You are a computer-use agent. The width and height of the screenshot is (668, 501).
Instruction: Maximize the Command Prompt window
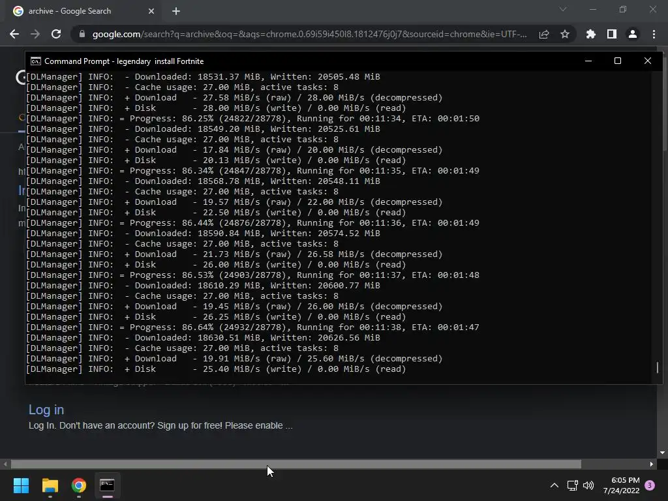click(x=618, y=61)
